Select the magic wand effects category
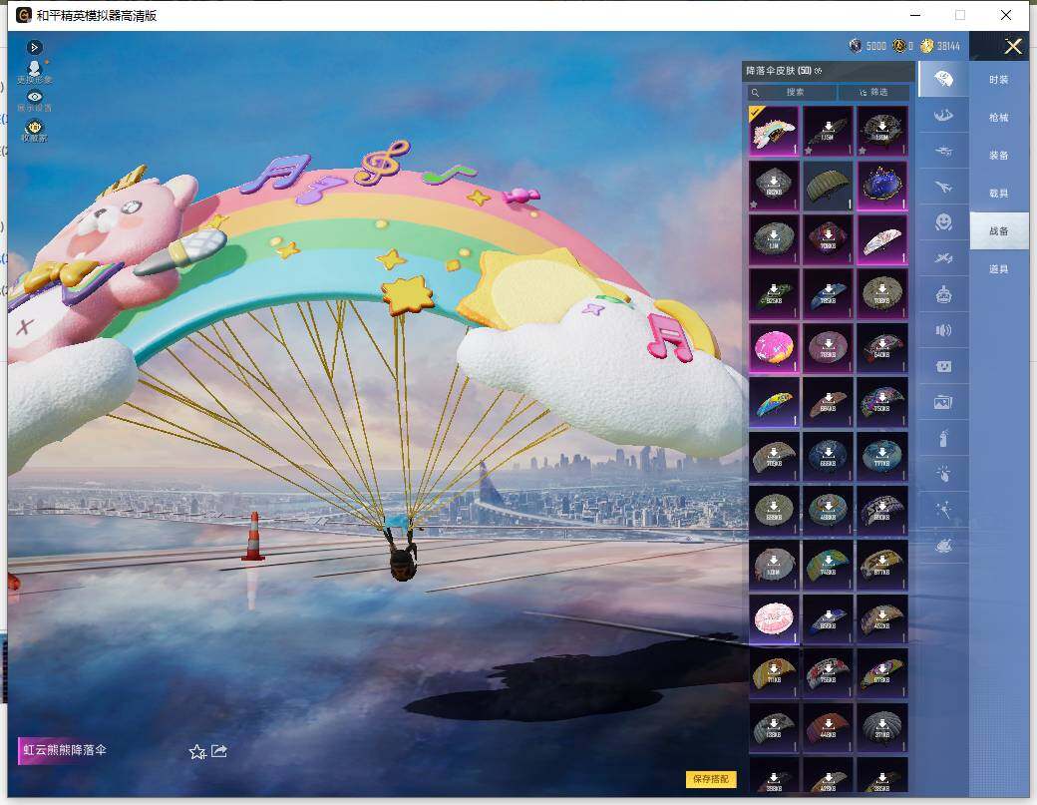 click(943, 510)
